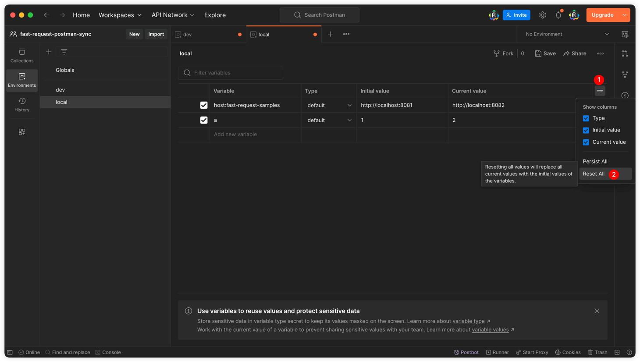This screenshot has height=362, width=640.
Task: Open Trash in the status bar
Action: coord(597,352)
